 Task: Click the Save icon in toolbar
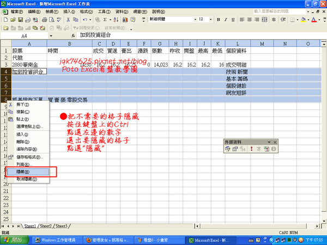tap(20, 20)
